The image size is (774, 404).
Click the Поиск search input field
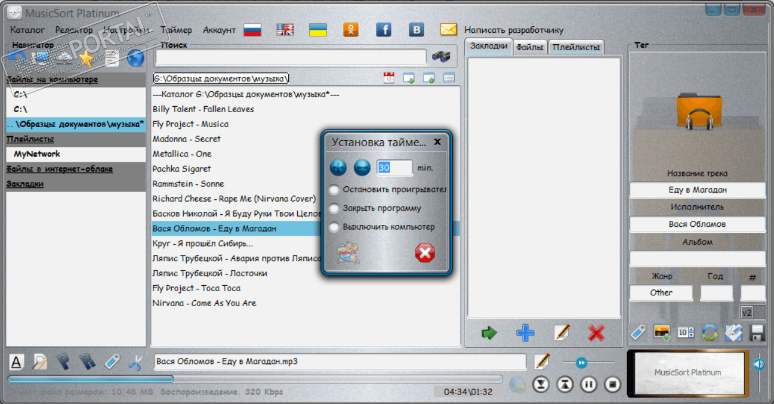click(291, 57)
